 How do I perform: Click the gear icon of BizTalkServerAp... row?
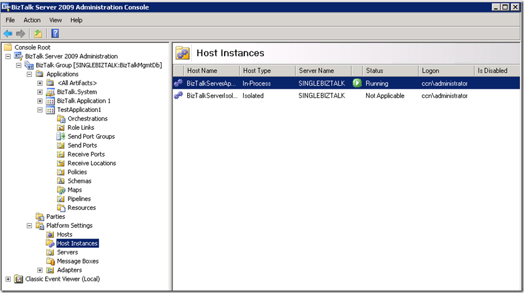179,83
